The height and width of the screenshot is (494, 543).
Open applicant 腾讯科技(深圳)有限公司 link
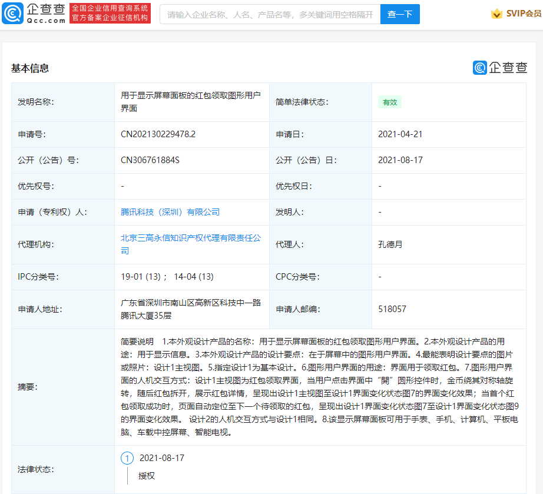pos(170,212)
